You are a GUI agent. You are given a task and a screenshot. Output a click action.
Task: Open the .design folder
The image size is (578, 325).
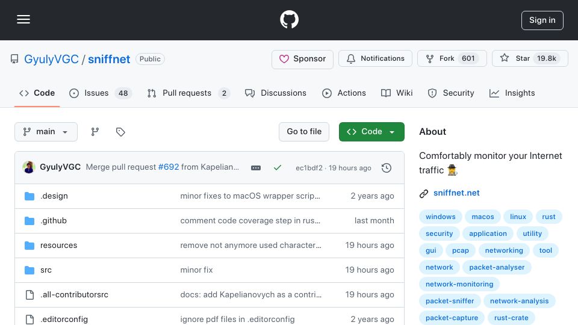[x=54, y=196]
